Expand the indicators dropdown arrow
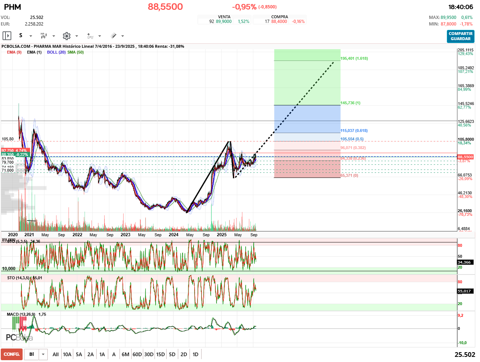The image size is (480, 362). pyautogui.click(x=99, y=36)
